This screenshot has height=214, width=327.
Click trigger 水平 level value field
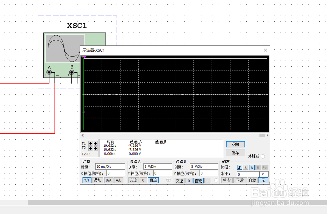248,174
